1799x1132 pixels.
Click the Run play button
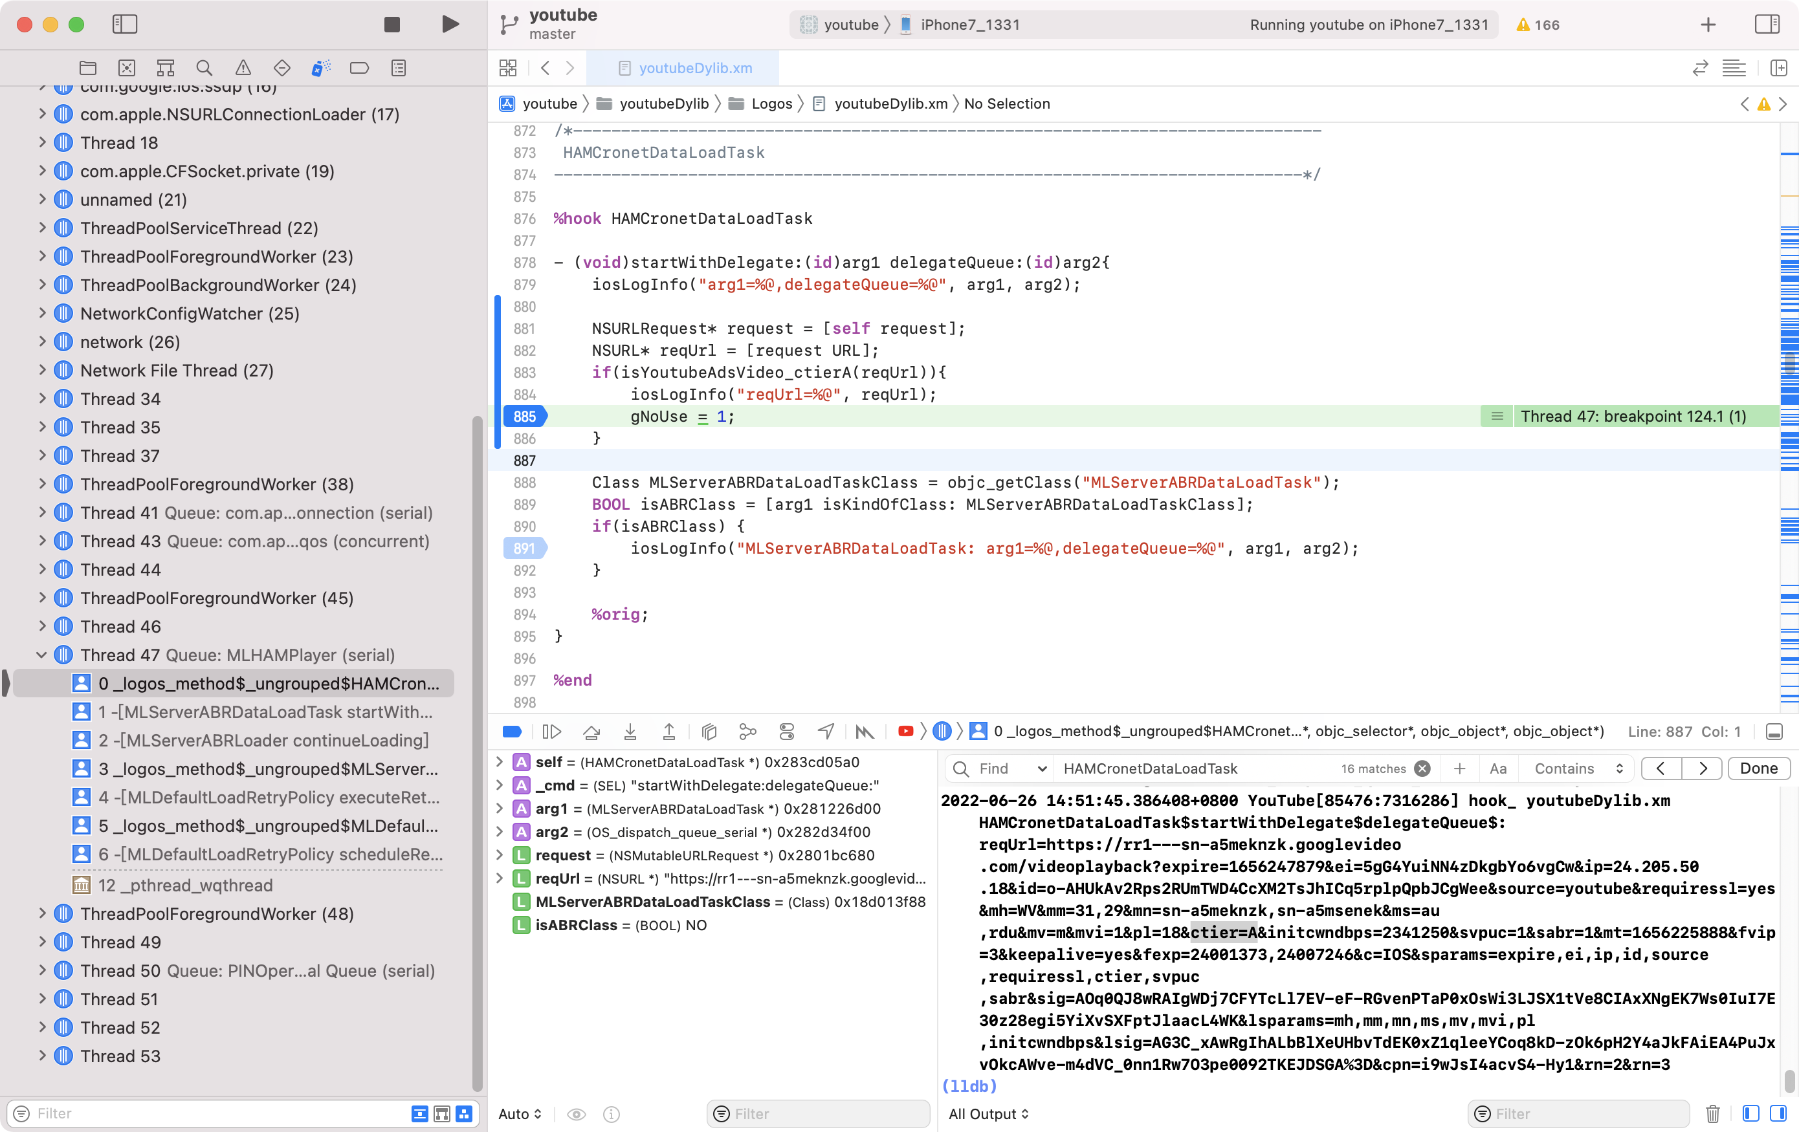[x=450, y=25]
